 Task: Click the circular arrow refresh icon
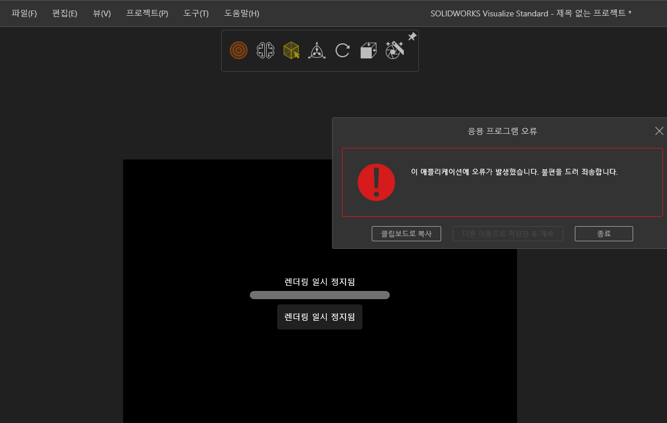343,50
